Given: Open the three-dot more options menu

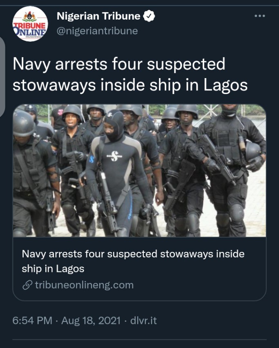Looking at the screenshot, I should (x=260, y=16).
